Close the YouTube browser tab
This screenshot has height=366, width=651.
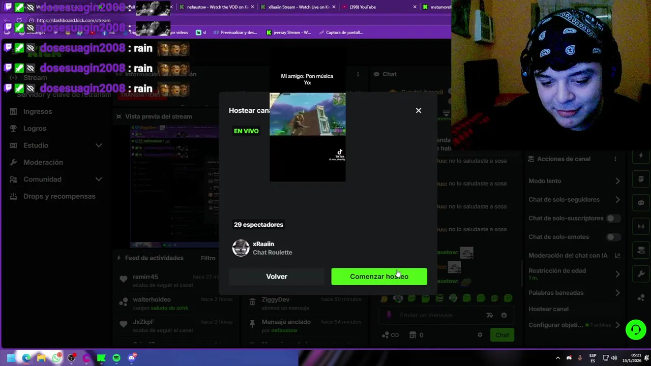pos(415,7)
